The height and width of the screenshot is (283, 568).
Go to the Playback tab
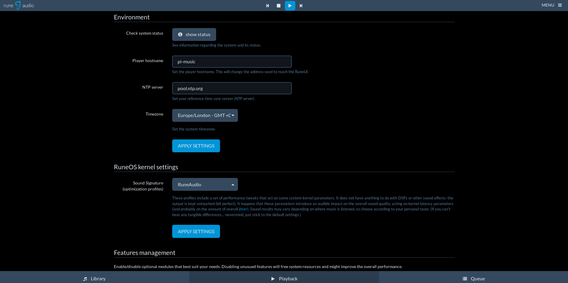coord(284,279)
